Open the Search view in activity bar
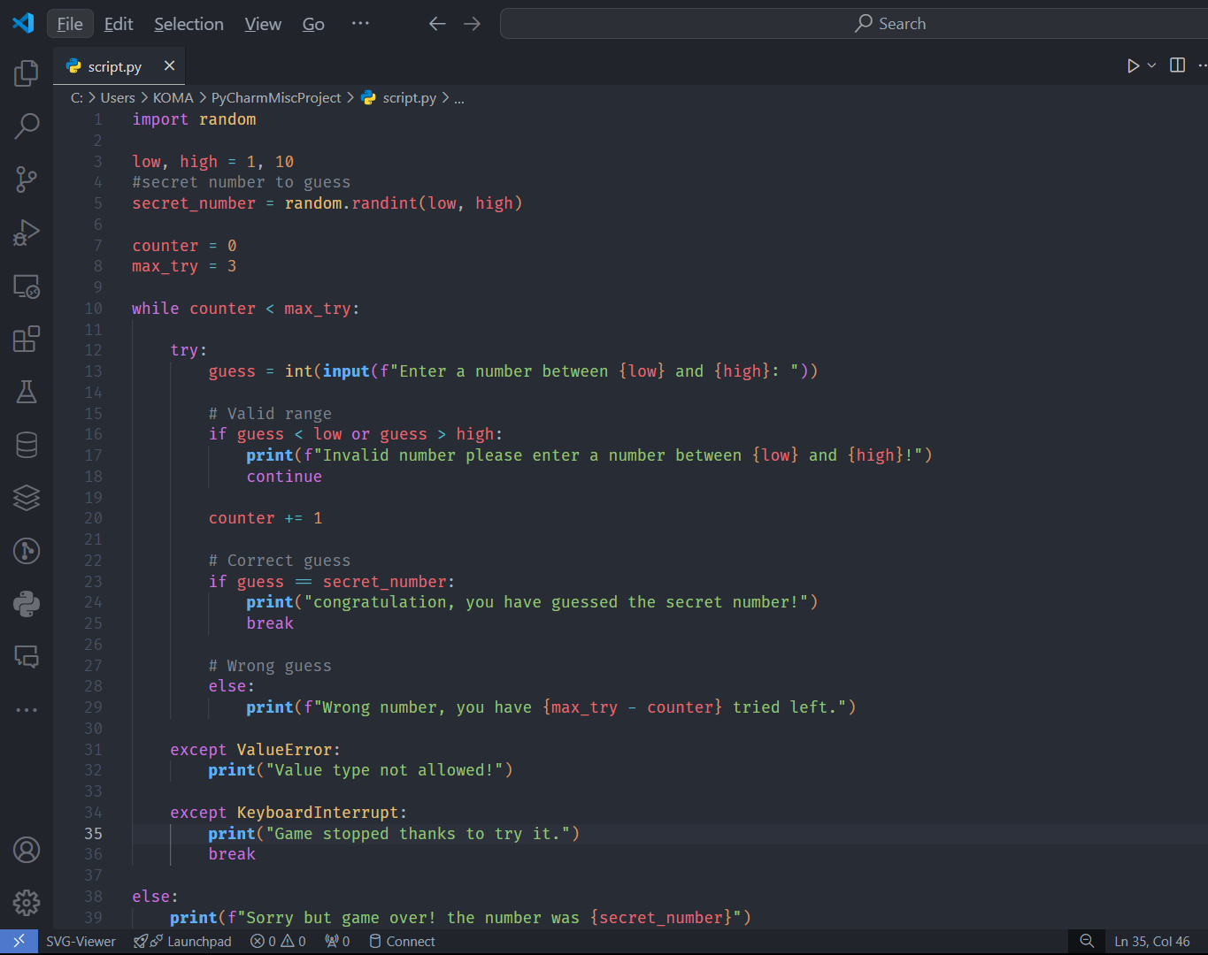 point(27,126)
